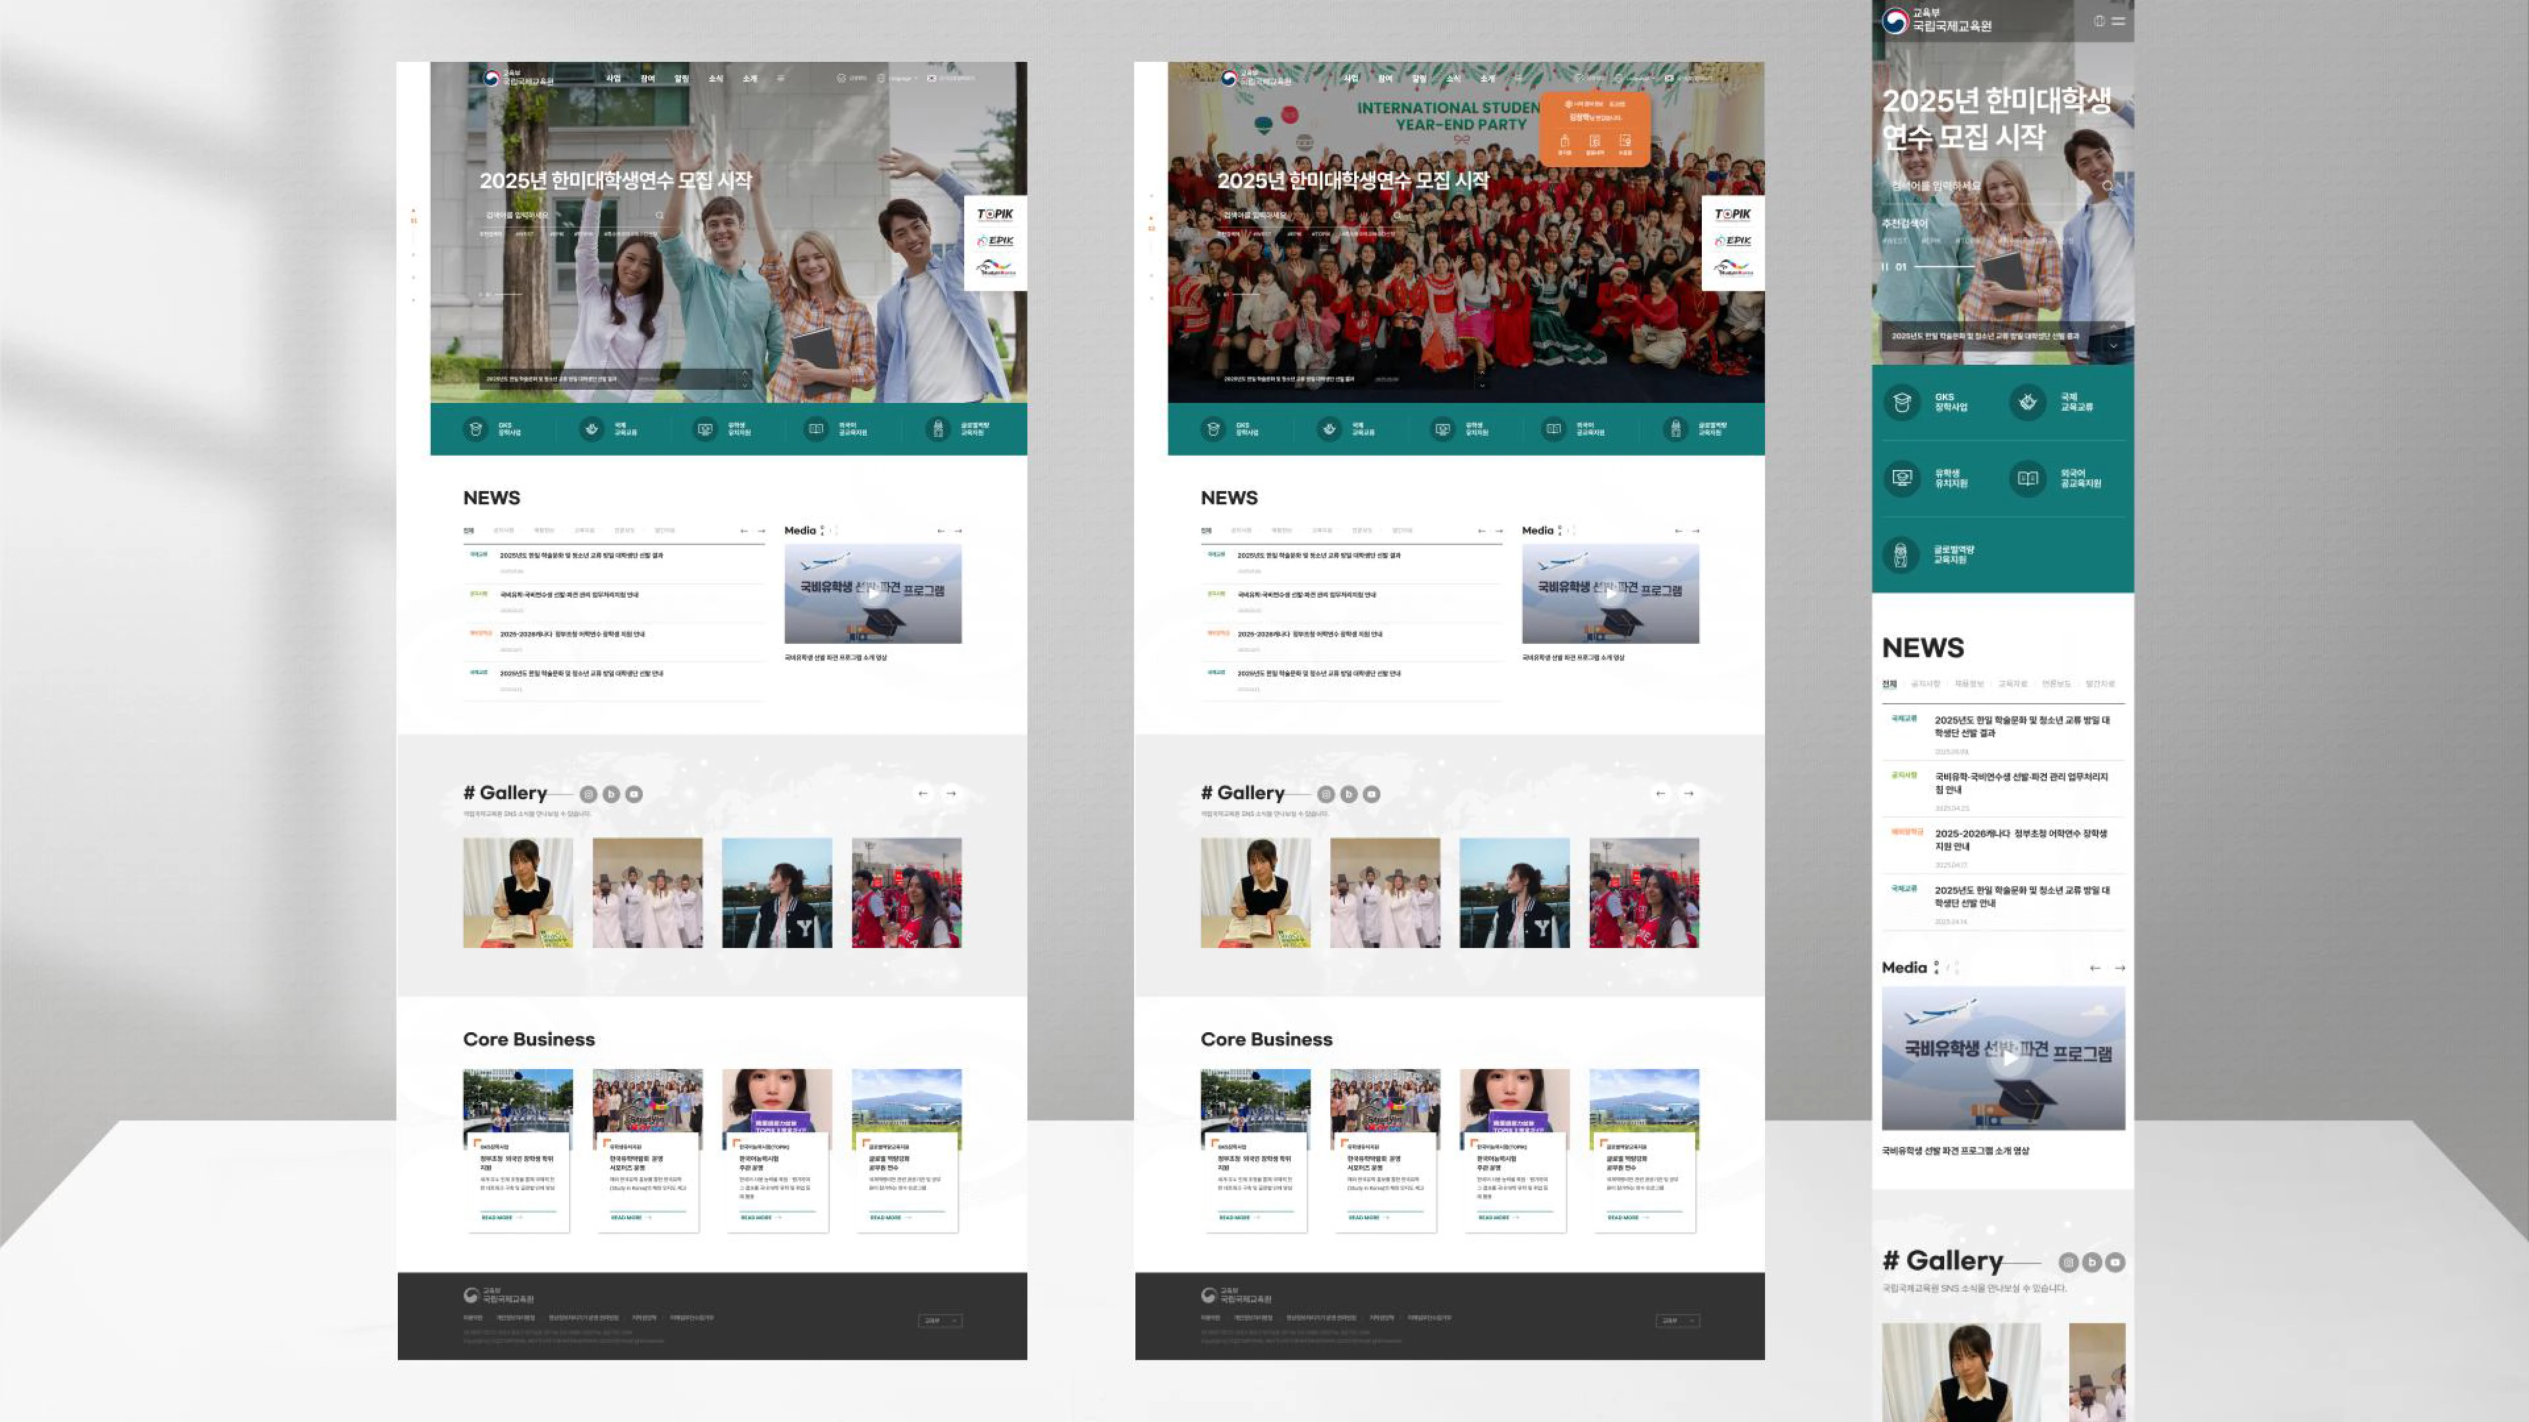The width and height of the screenshot is (2529, 1422).
Task: Click Gallery previous arrow in the middle mockup
Action: 1660,793
